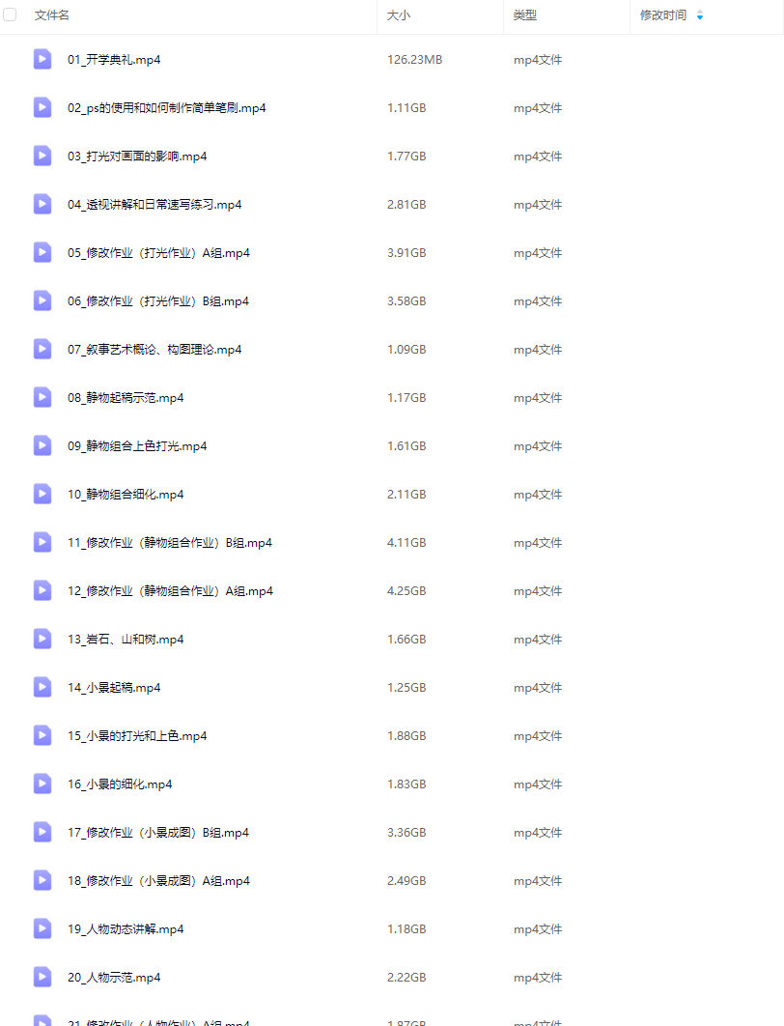Click video icon for 03_打光对画面的影响.mp4
Screen dimensions: 784x1026
42,156
